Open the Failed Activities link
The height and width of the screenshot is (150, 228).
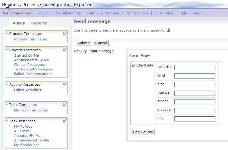coord(28,90)
